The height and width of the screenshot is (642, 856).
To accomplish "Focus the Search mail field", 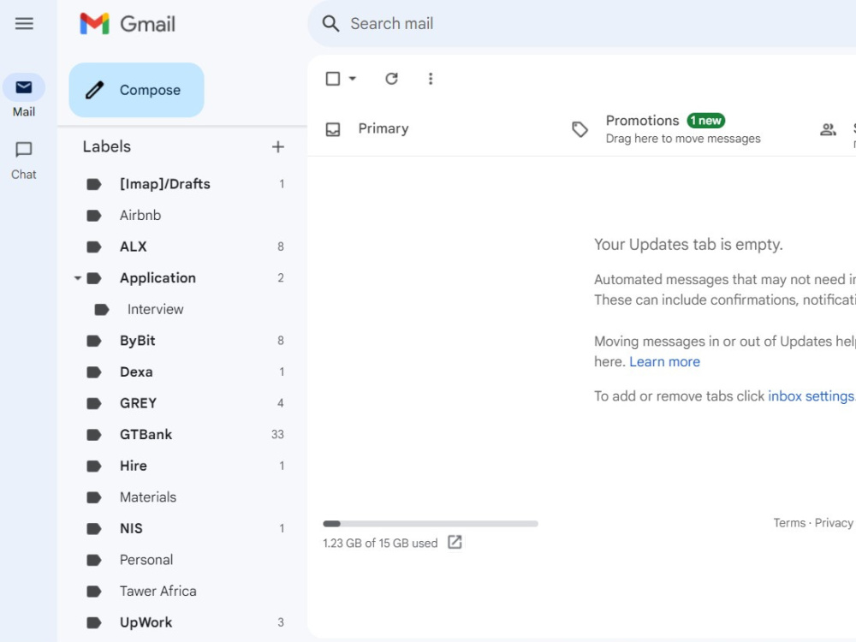I will (x=582, y=23).
